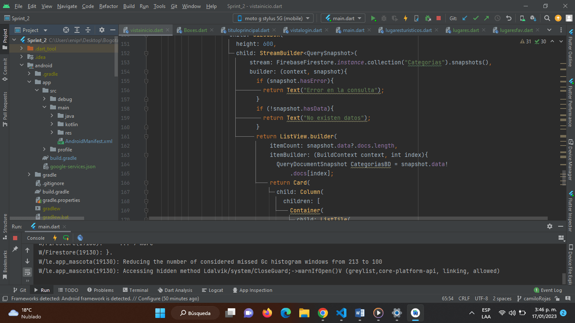575x323 pixels.
Task: Locate the opened file in the Project tree
Action: [x=66, y=30]
